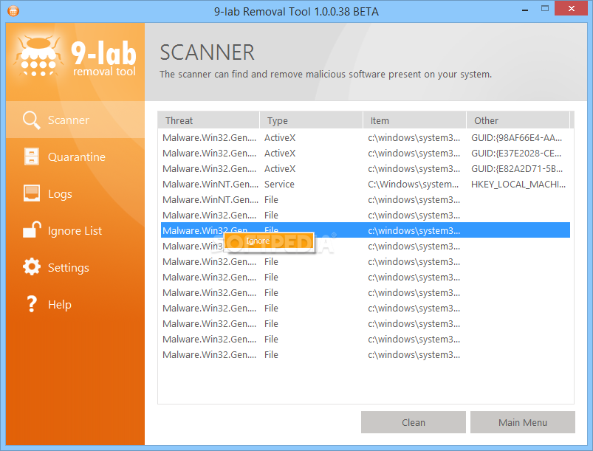Sort by the Type column header

click(311, 120)
